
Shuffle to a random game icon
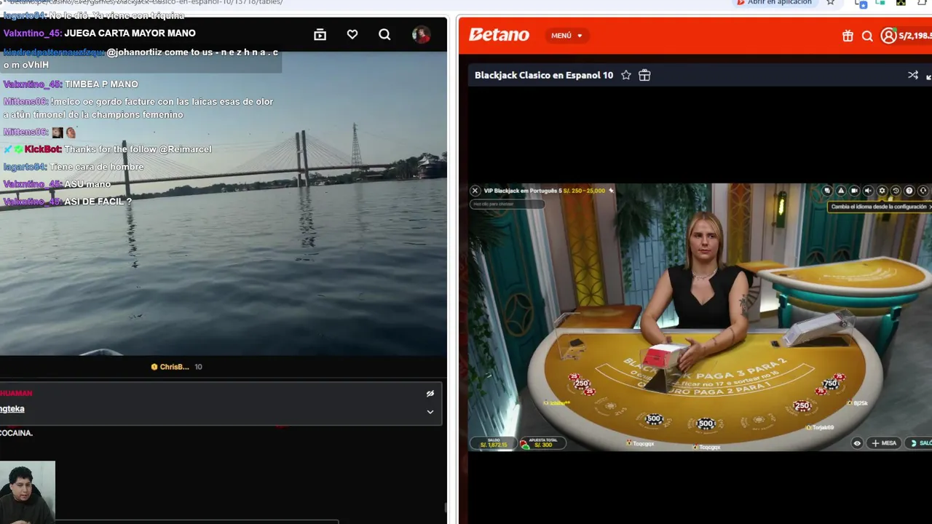coord(913,75)
